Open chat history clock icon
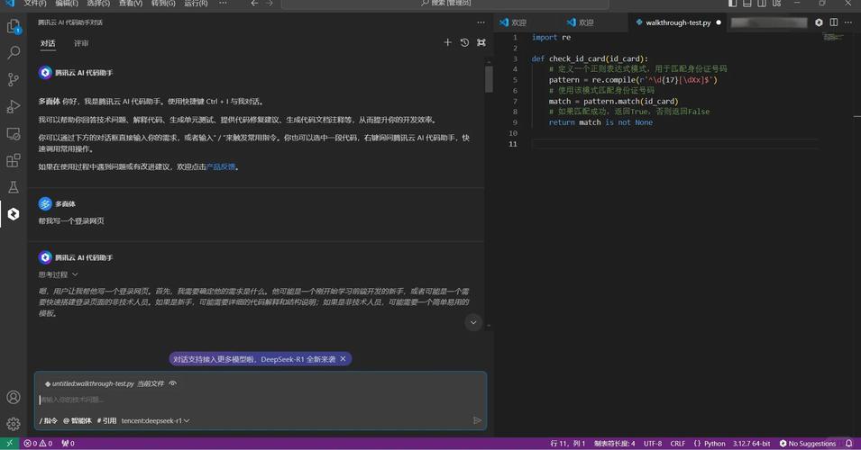The height and width of the screenshot is (450, 861). tap(464, 42)
